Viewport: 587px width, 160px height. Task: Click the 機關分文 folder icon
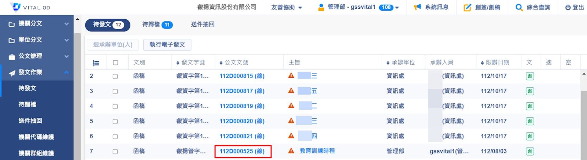pyautogui.click(x=12, y=24)
